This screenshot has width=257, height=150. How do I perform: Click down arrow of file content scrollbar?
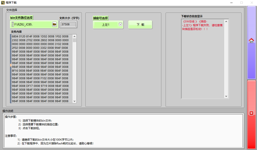pos(75,101)
